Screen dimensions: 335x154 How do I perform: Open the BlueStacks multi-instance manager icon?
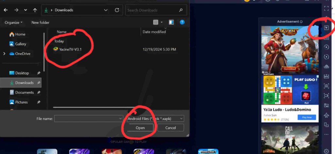(x=326, y=67)
